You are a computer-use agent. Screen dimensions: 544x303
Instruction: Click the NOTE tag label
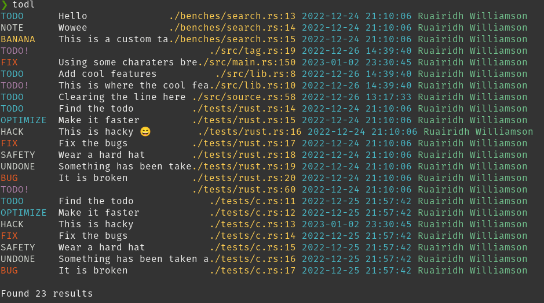pos(12,28)
